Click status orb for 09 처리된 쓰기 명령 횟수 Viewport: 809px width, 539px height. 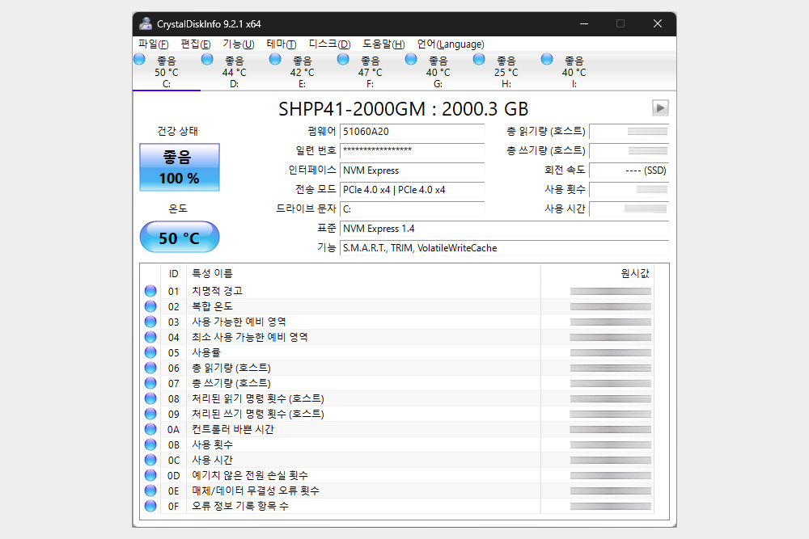pyautogui.click(x=150, y=414)
